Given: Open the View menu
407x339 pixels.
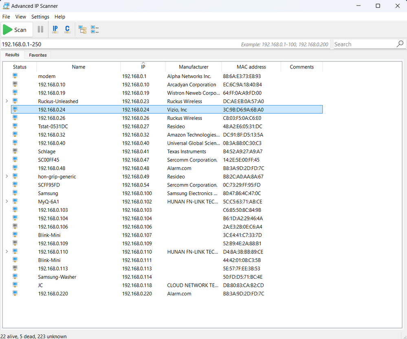Looking at the screenshot, I should 20,17.
